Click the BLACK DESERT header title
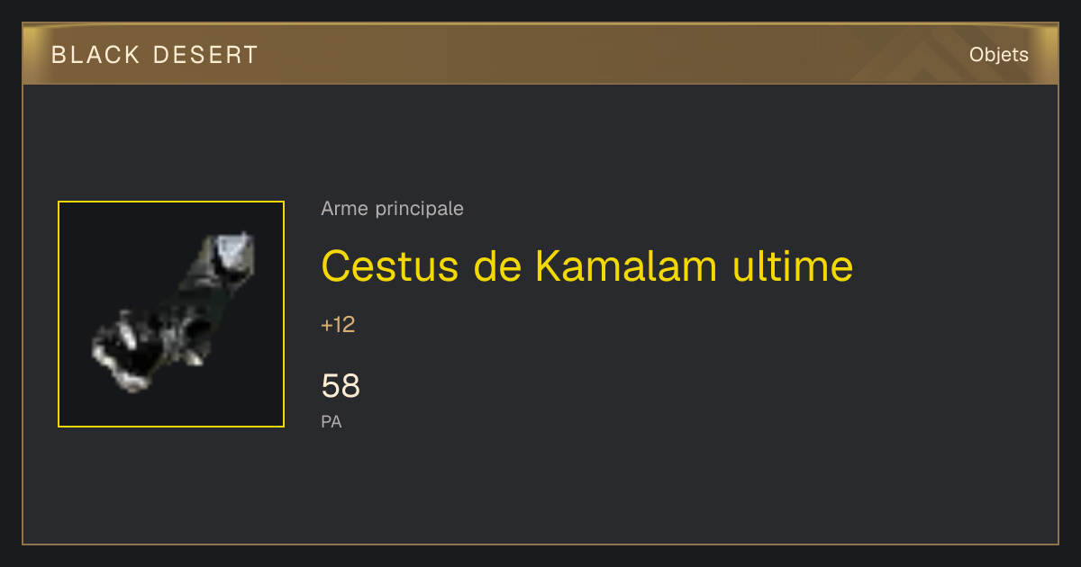The width and height of the screenshot is (1081, 567). coord(155,55)
